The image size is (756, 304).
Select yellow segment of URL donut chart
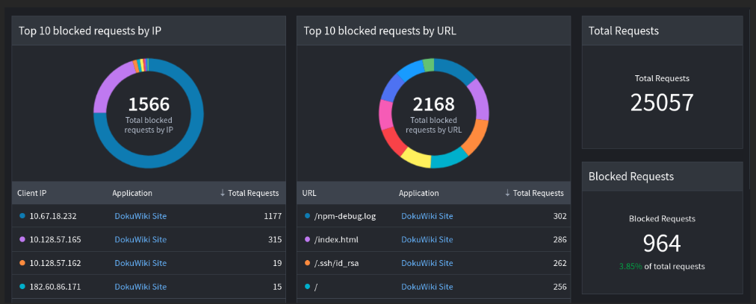[415, 159]
